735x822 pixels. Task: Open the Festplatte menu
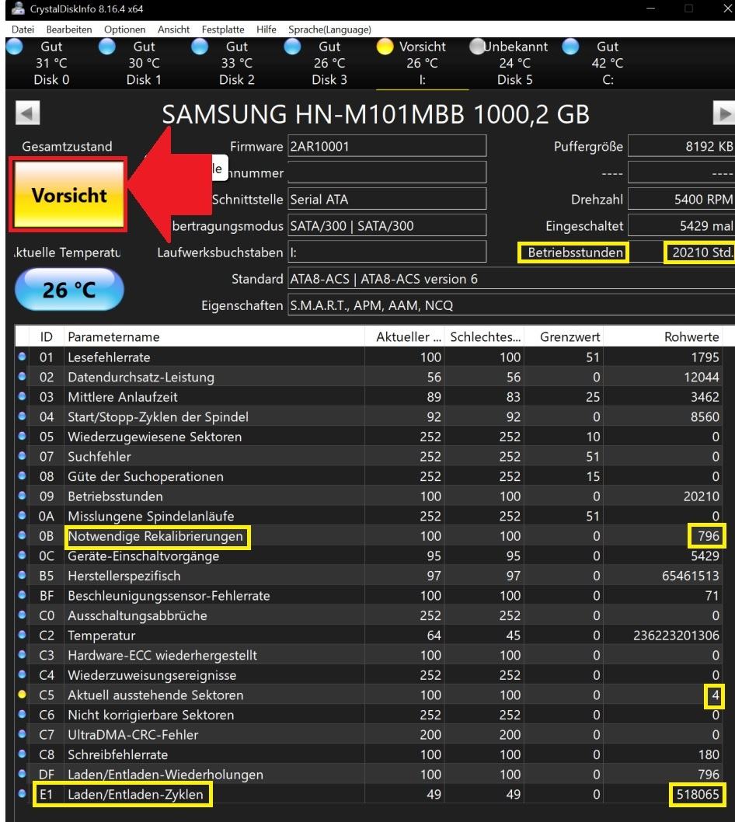(223, 30)
